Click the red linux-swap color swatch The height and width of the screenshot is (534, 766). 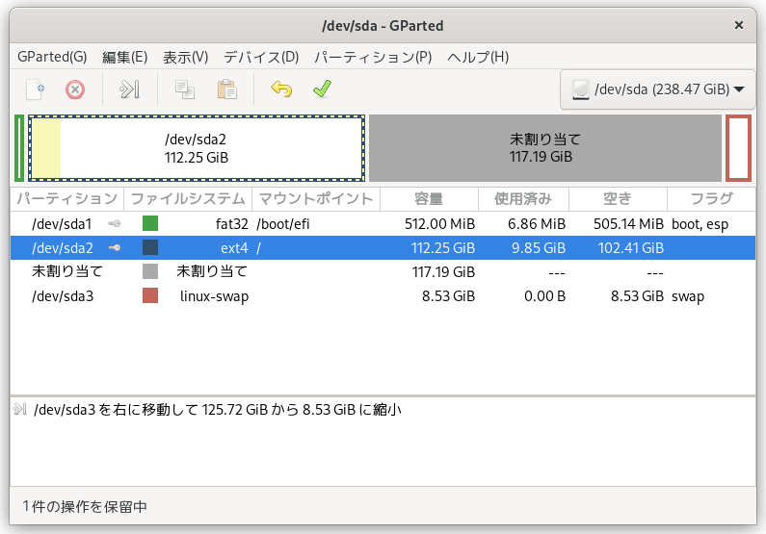pos(150,295)
